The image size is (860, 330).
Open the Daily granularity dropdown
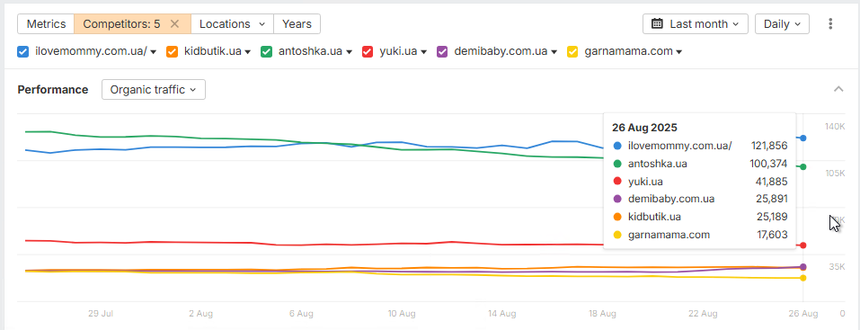782,23
